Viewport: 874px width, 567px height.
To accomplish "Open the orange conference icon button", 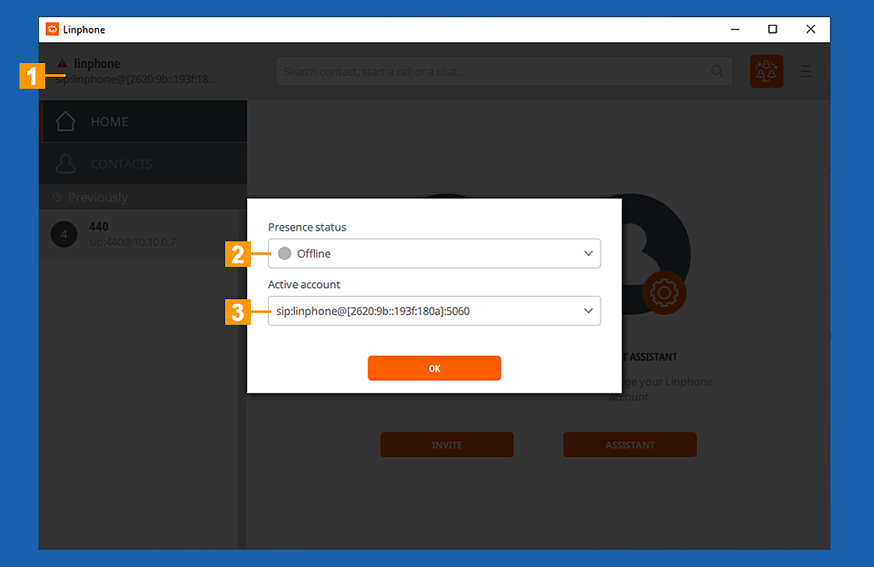I will (767, 72).
